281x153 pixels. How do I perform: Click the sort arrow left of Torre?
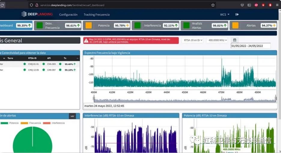(x=4, y=58)
